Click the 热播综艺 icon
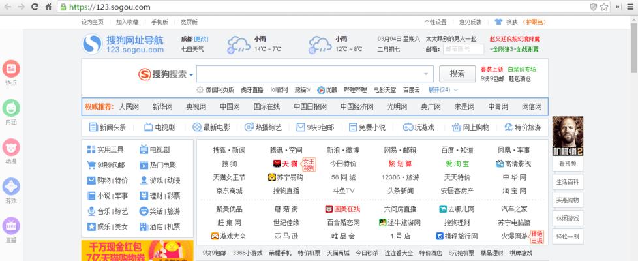The width and height of the screenshot is (638, 261). click(x=249, y=127)
